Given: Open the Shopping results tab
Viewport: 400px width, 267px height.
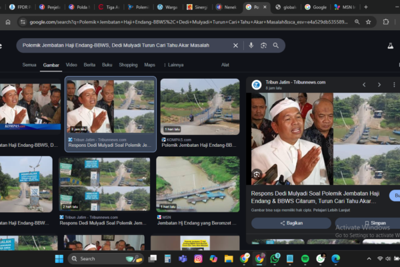Looking at the screenshot, I should pos(128,65).
